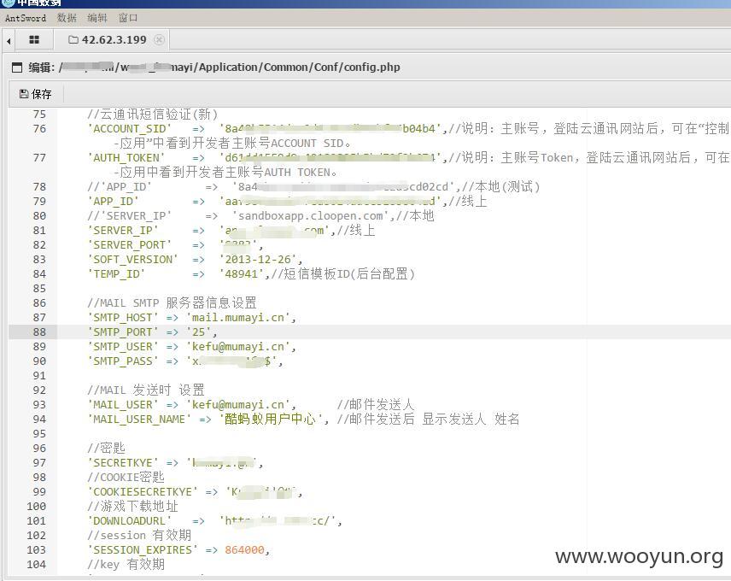Click 'kefu@mumayi.cn' value on line 93
The width and height of the screenshot is (731, 581).
[x=238, y=405]
